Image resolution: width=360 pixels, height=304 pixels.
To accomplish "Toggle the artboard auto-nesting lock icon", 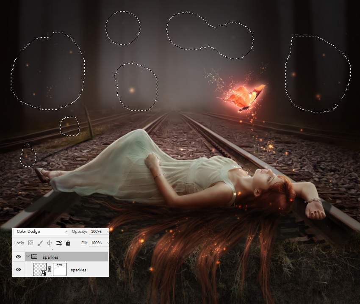I will click(x=58, y=243).
